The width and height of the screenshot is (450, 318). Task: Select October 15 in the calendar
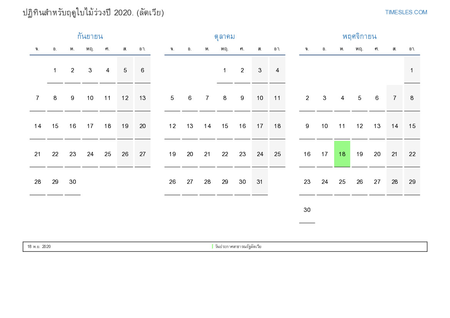pyautogui.click(x=225, y=126)
